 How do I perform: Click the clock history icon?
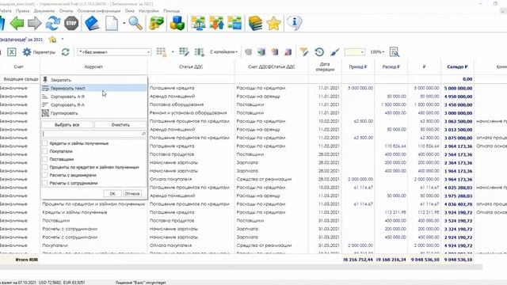(x=319, y=51)
